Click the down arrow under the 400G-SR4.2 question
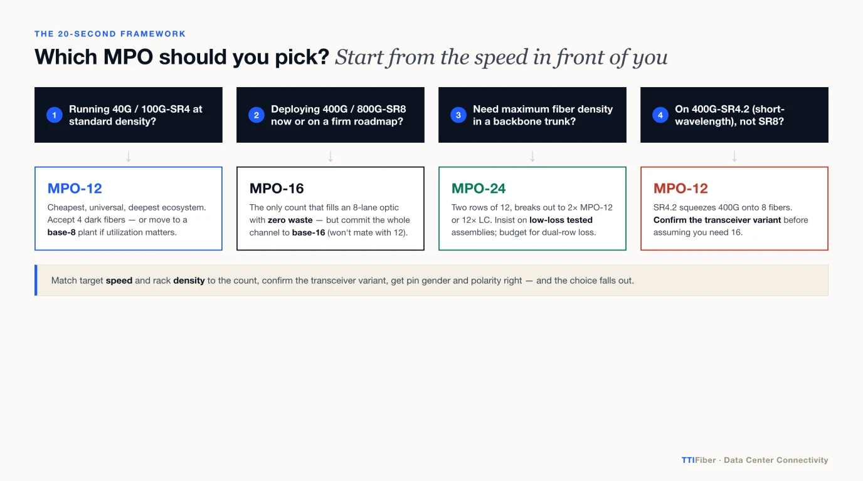Viewport: 863px width, 481px height. point(734,156)
